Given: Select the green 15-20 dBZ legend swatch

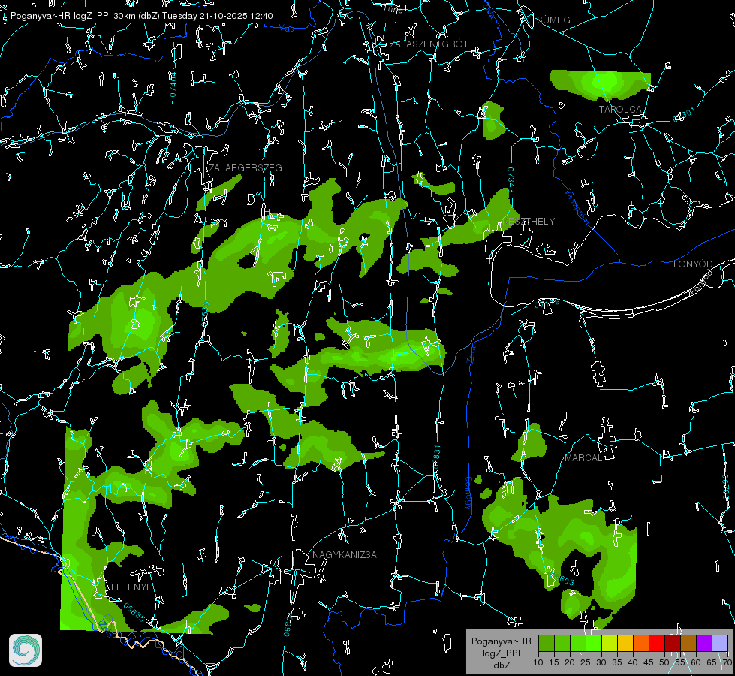Looking at the screenshot, I should click(x=562, y=643).
